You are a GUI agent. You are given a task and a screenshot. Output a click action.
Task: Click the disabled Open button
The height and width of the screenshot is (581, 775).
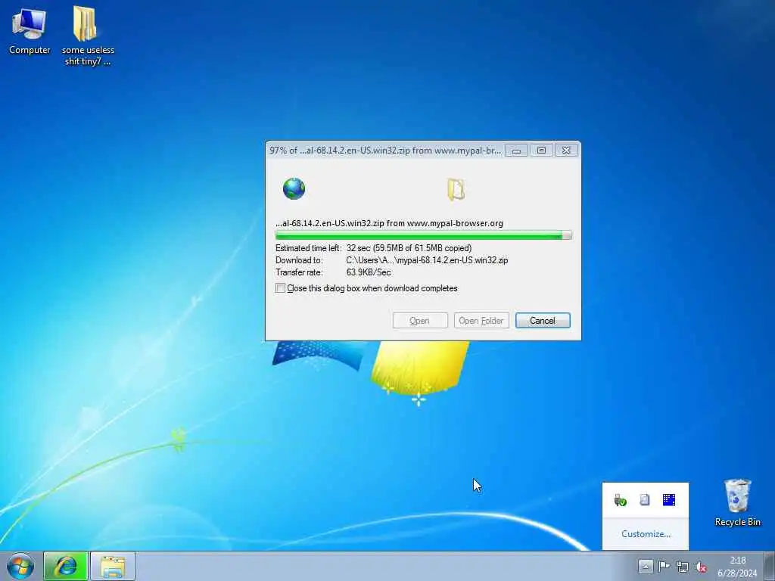[419, 321]
